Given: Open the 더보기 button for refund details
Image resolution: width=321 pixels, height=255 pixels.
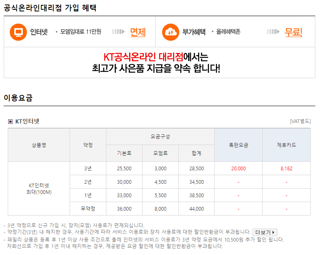Looking at the screenshot, I should coord(265,232).
